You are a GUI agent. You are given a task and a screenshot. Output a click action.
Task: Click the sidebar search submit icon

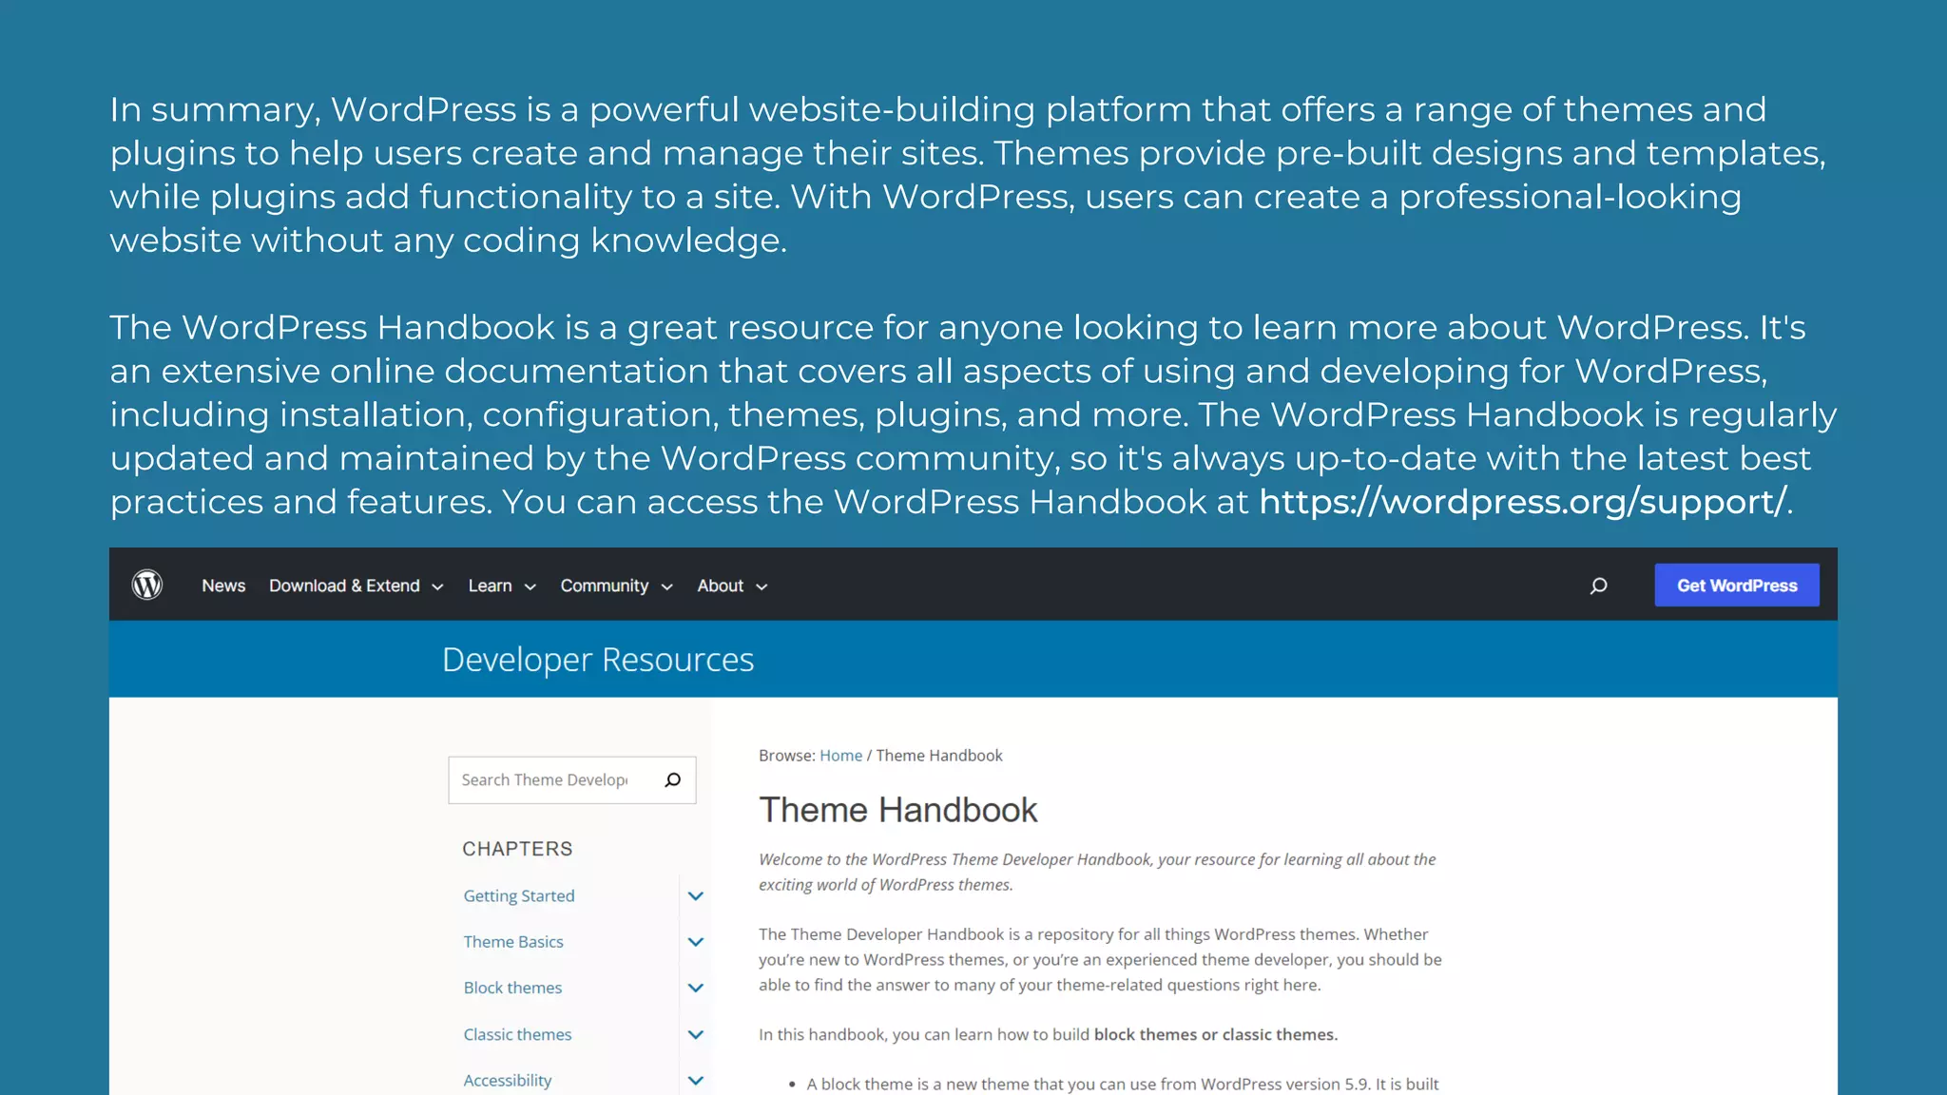(x=673, y=780)
